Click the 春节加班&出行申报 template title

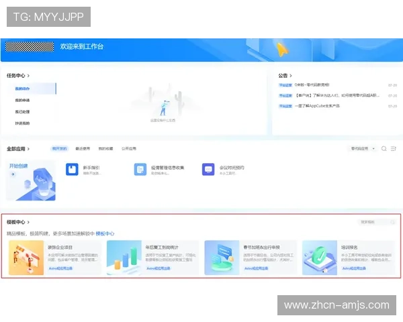click(262, 248)
